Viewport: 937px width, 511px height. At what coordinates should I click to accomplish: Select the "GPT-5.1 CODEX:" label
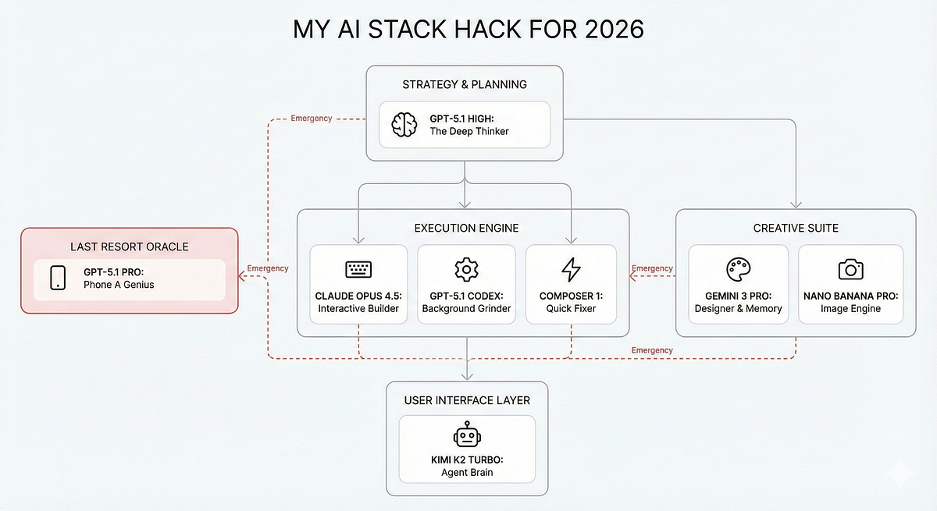466,296
